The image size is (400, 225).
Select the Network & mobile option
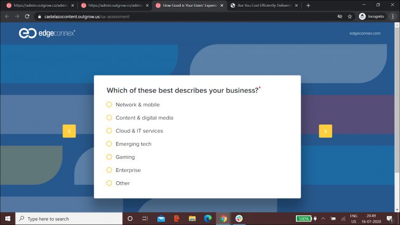coord(109,105)
